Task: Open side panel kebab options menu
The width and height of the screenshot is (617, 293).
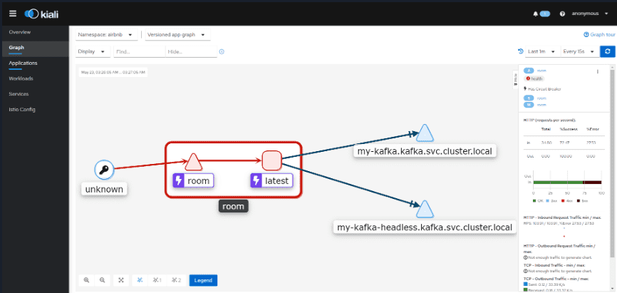Action: click(x=597, y=72)
